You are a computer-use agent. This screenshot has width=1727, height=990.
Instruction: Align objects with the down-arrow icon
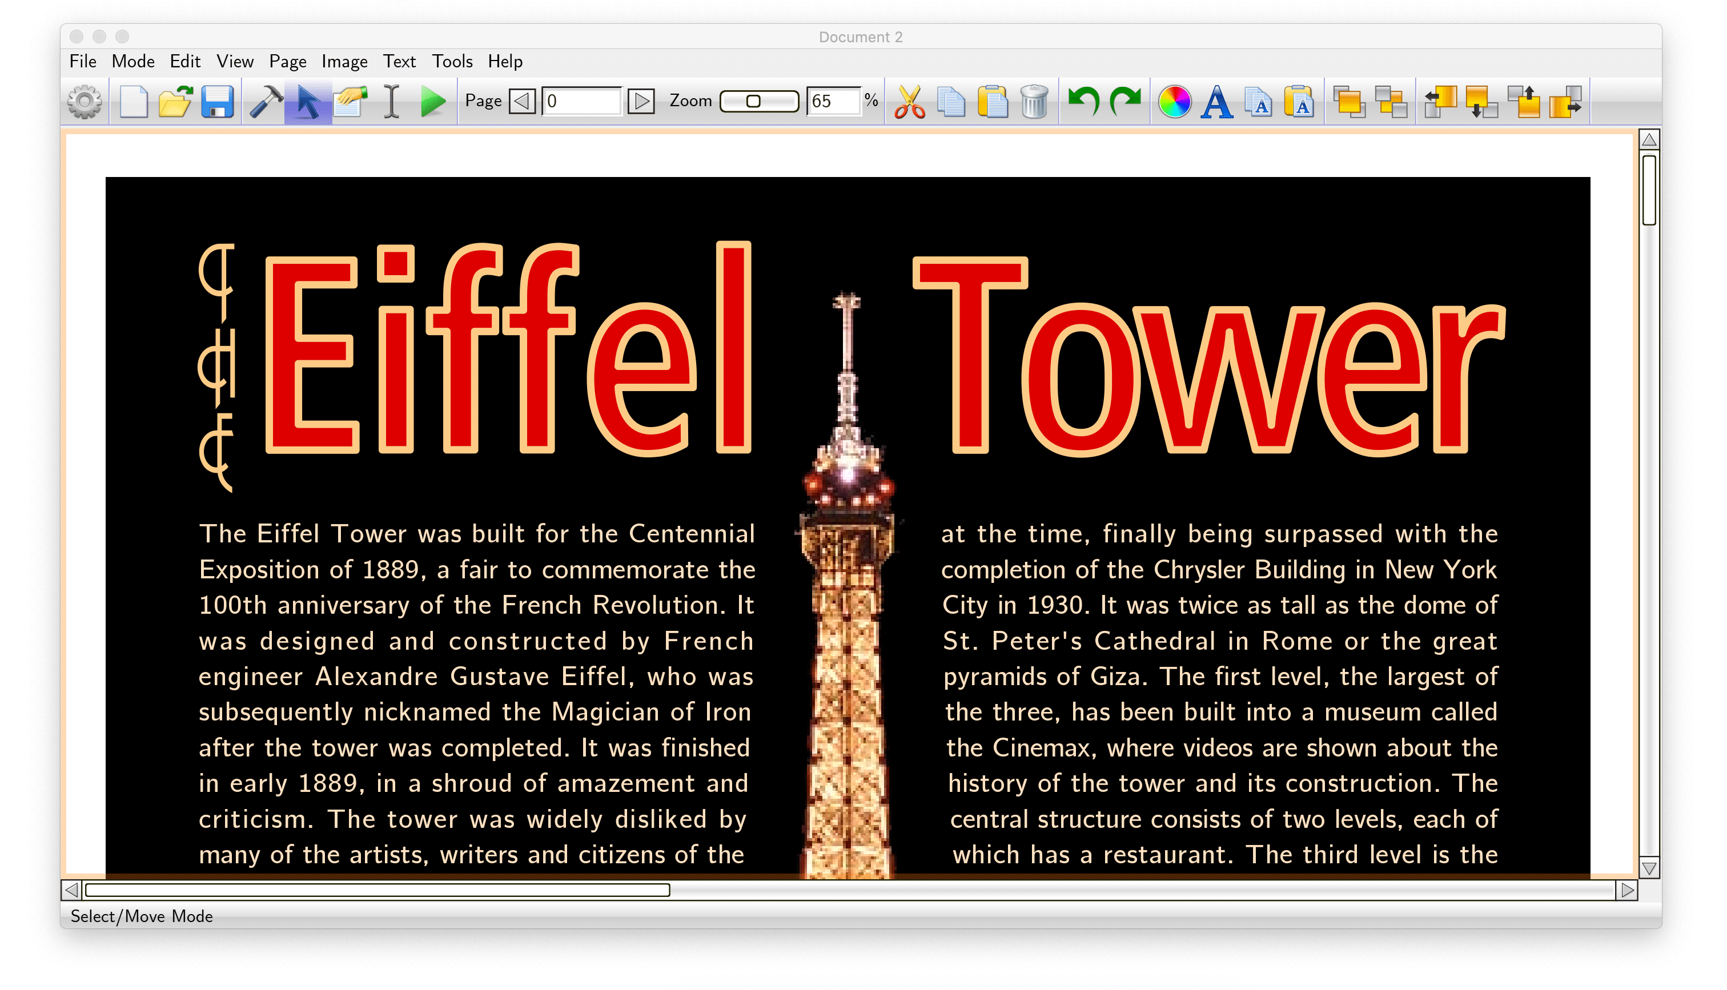tap(1482, 102)
